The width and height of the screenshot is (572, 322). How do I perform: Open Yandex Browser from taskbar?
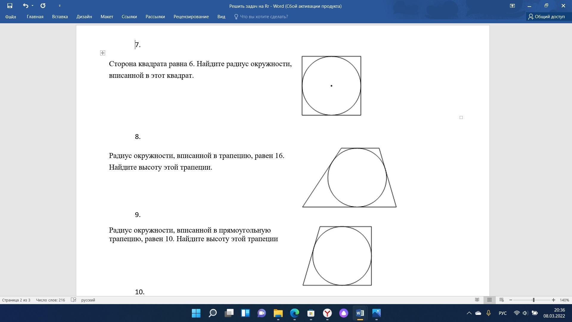click(x=327, y=313)
